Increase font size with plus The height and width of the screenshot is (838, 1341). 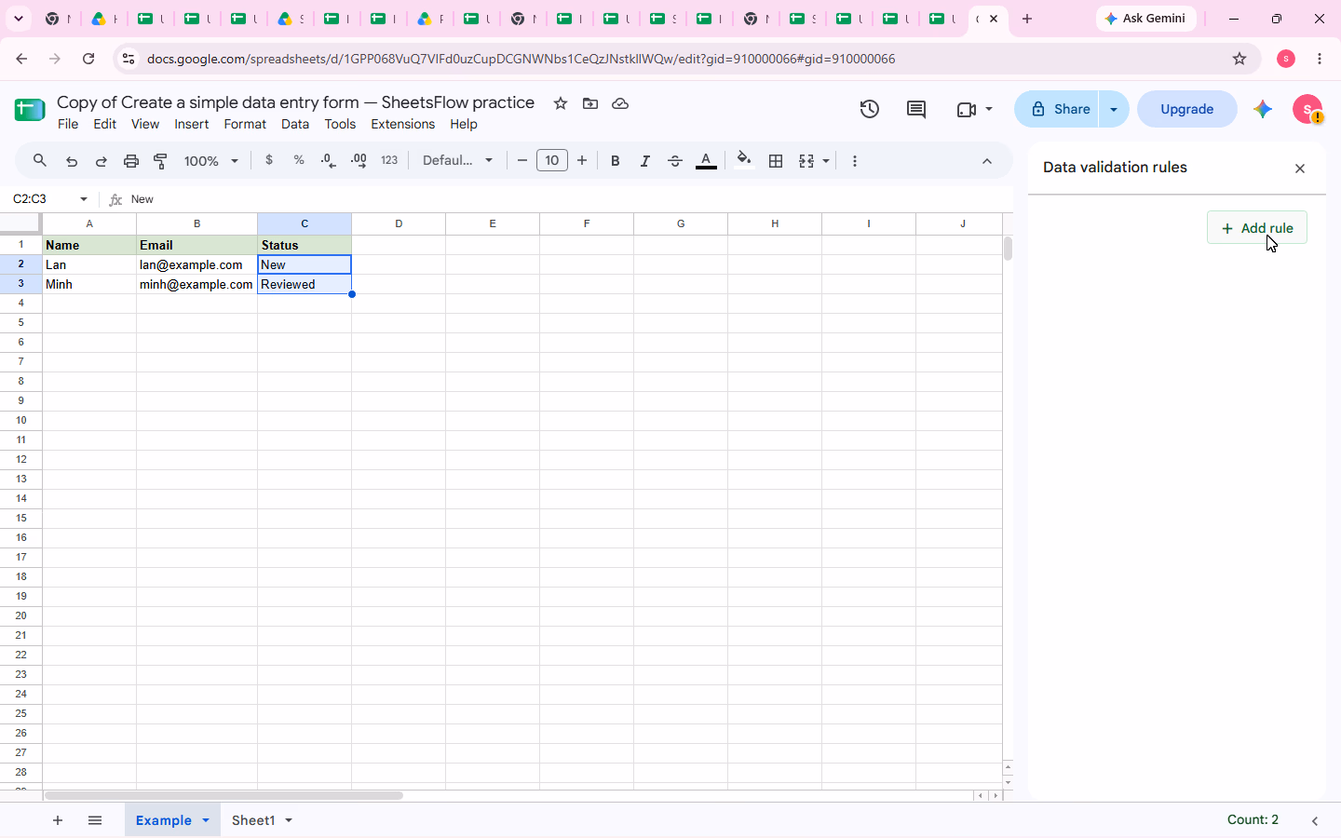click(582, 161)
